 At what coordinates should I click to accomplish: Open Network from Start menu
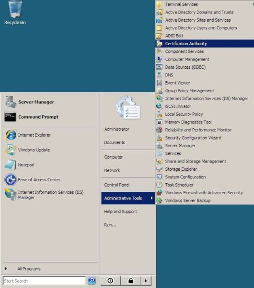click(112, 170)
